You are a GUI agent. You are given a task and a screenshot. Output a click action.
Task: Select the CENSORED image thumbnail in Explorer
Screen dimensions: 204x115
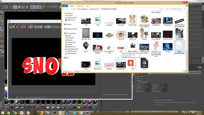coord(179,21)
